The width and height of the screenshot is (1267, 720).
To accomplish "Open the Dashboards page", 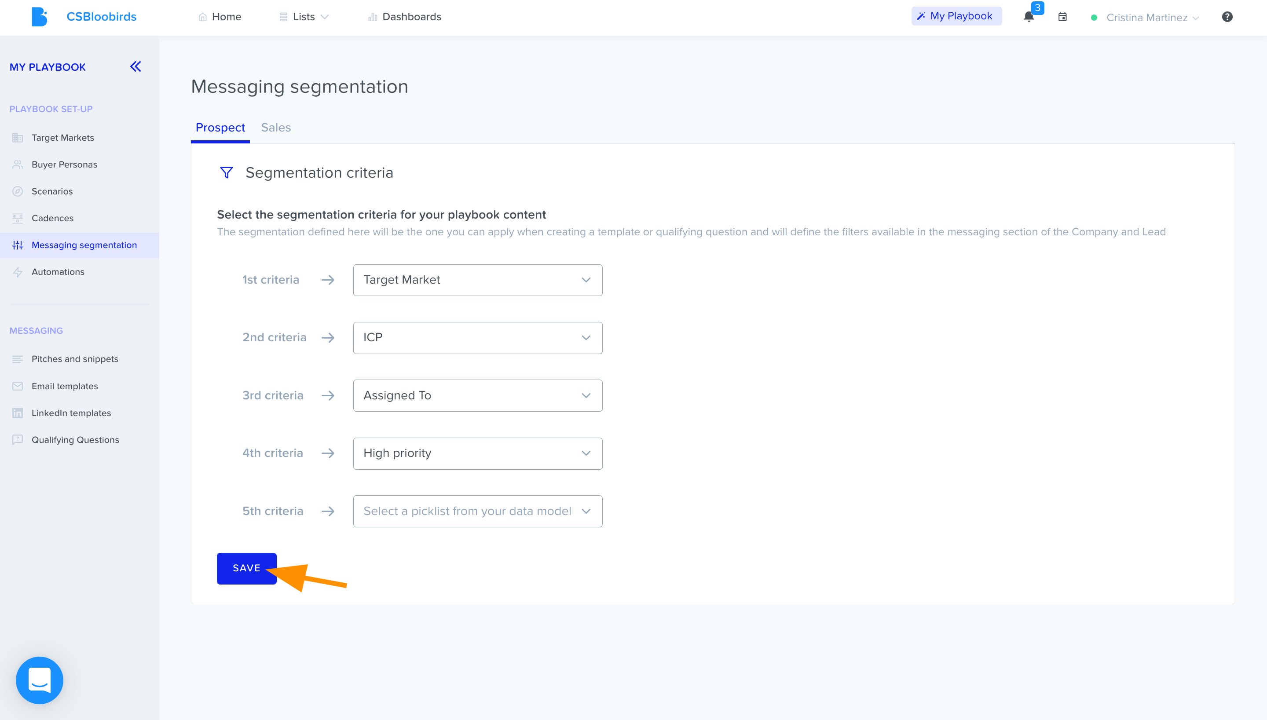I will (x=405, y=17).
